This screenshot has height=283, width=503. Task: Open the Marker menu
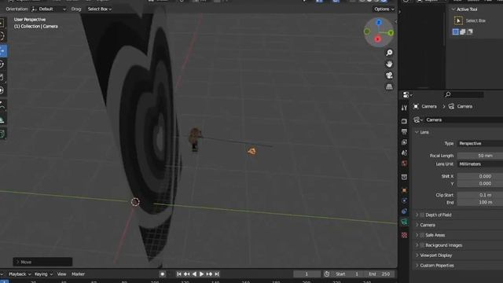79,274
